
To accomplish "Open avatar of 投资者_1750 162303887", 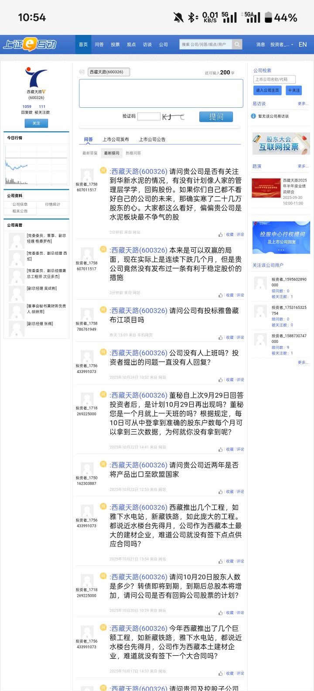I will click(87, 469).
